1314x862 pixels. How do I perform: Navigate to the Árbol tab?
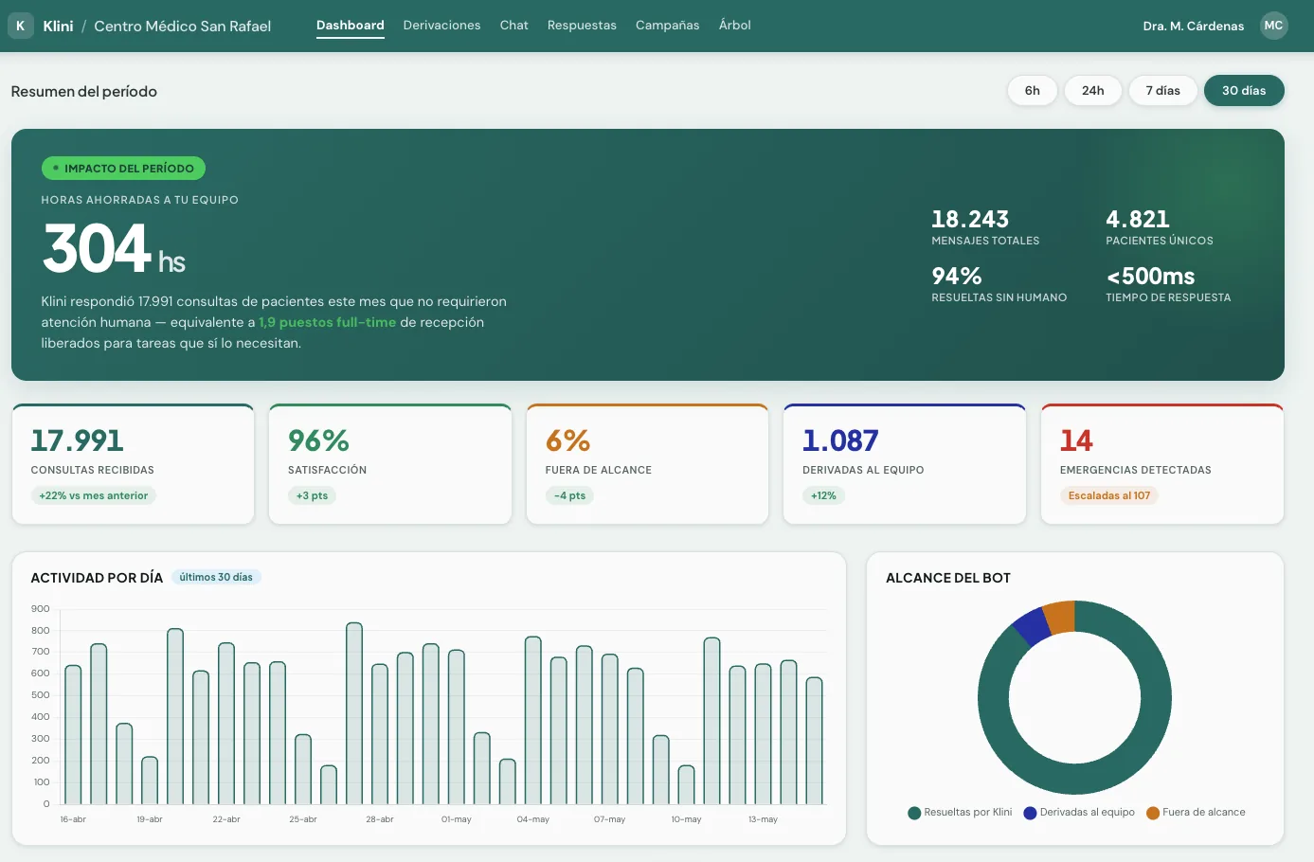click(x=735, y=26)
